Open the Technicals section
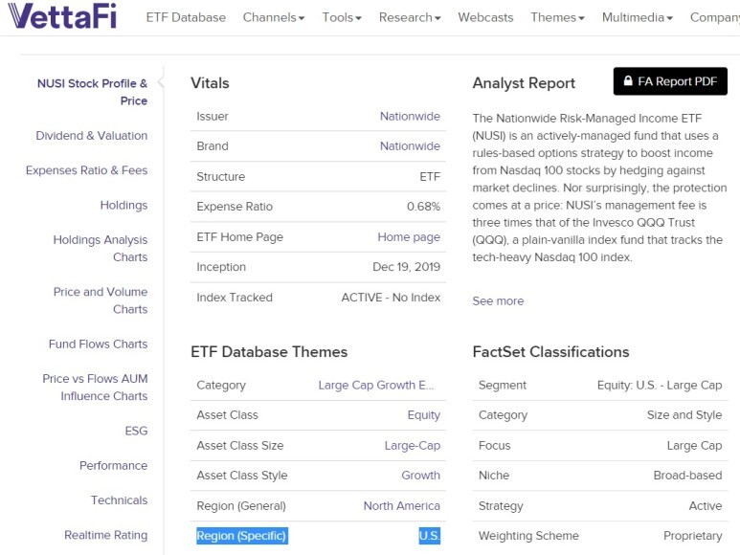Screen dimensions: 740x555 [x=119, y=500]
